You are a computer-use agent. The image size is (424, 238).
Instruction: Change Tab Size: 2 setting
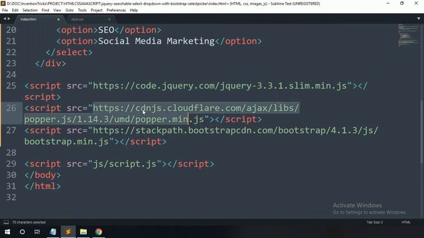[x=374, y=222]
